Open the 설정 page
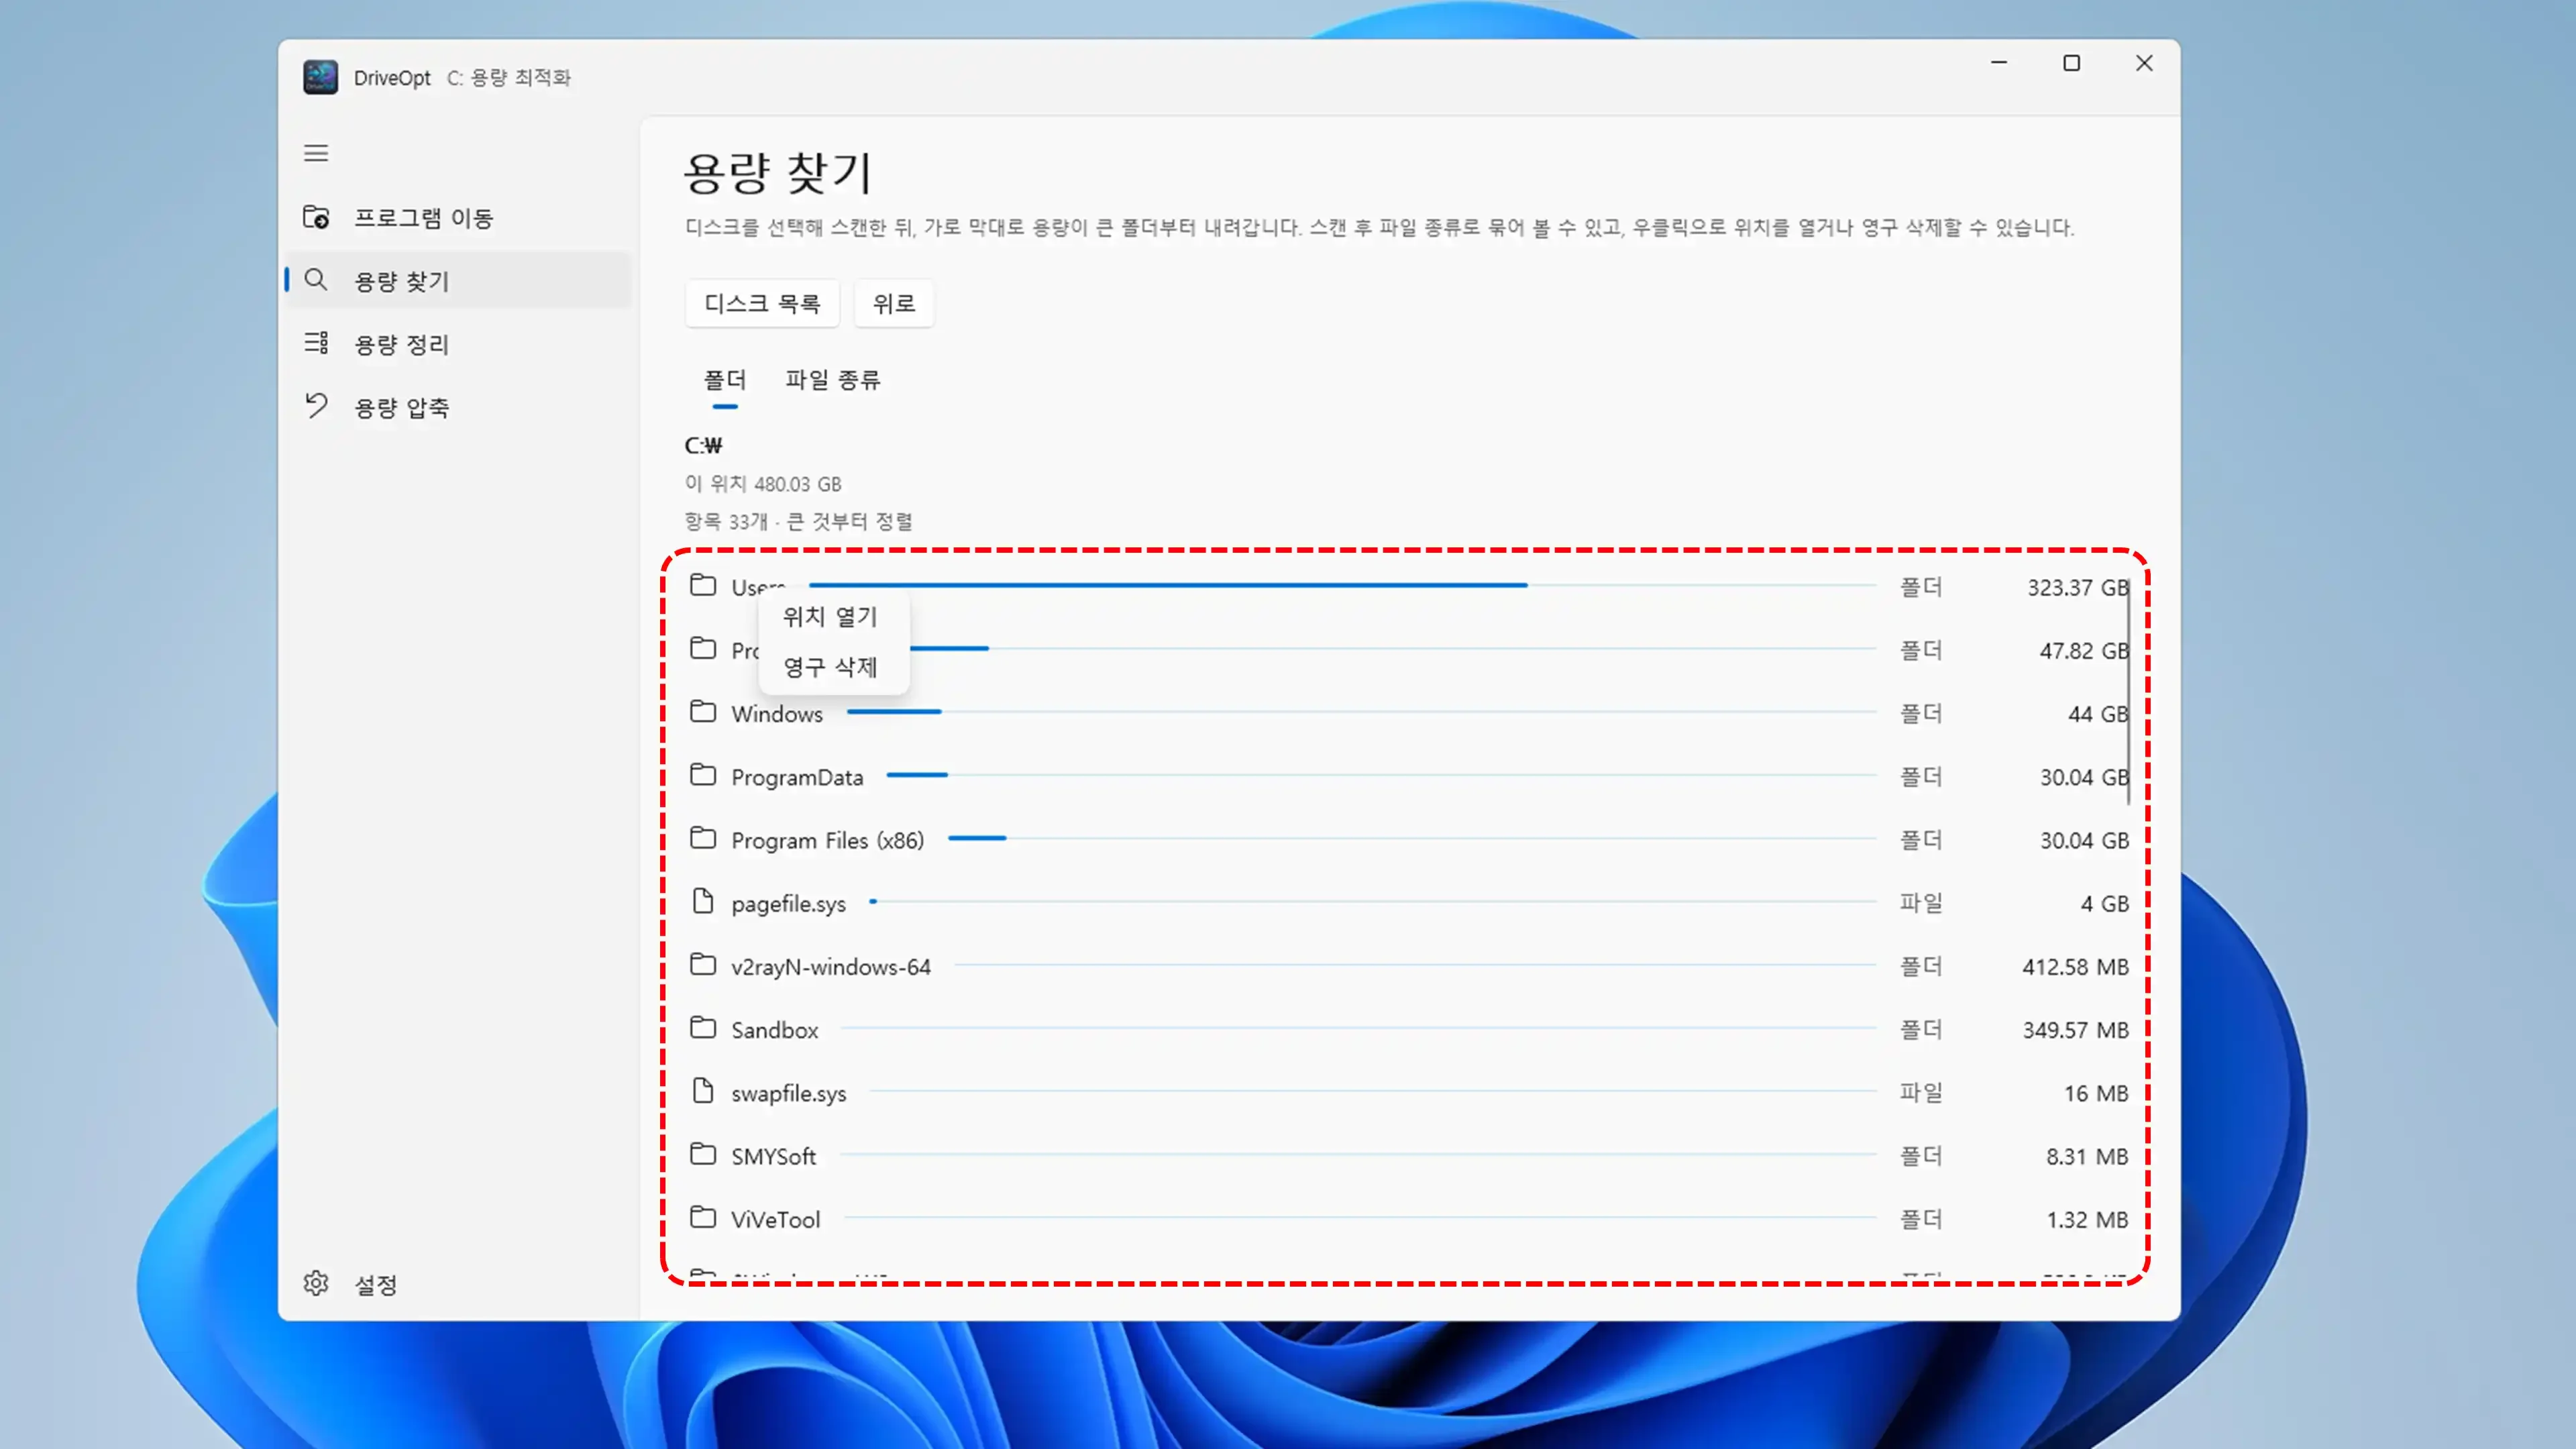 [x=458, y=1284]
